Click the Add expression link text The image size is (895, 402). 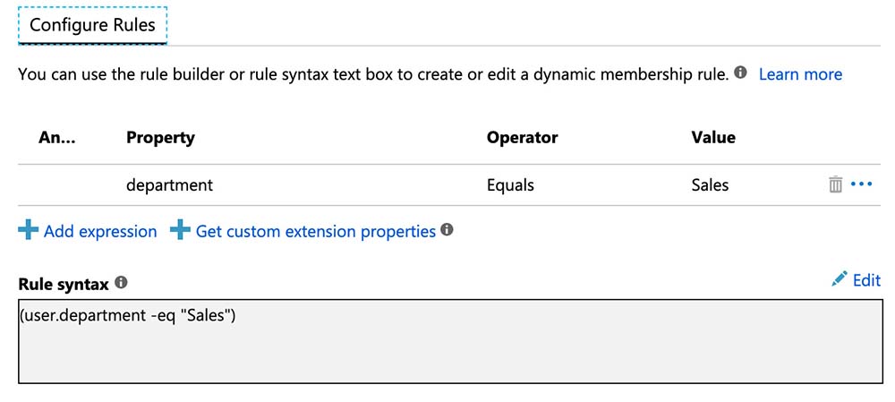pyautogui.click(x=100, y=231)
